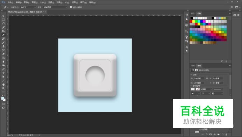
Task: Open the sample layers dropdown in options bar
Action: tap(55, 7)
